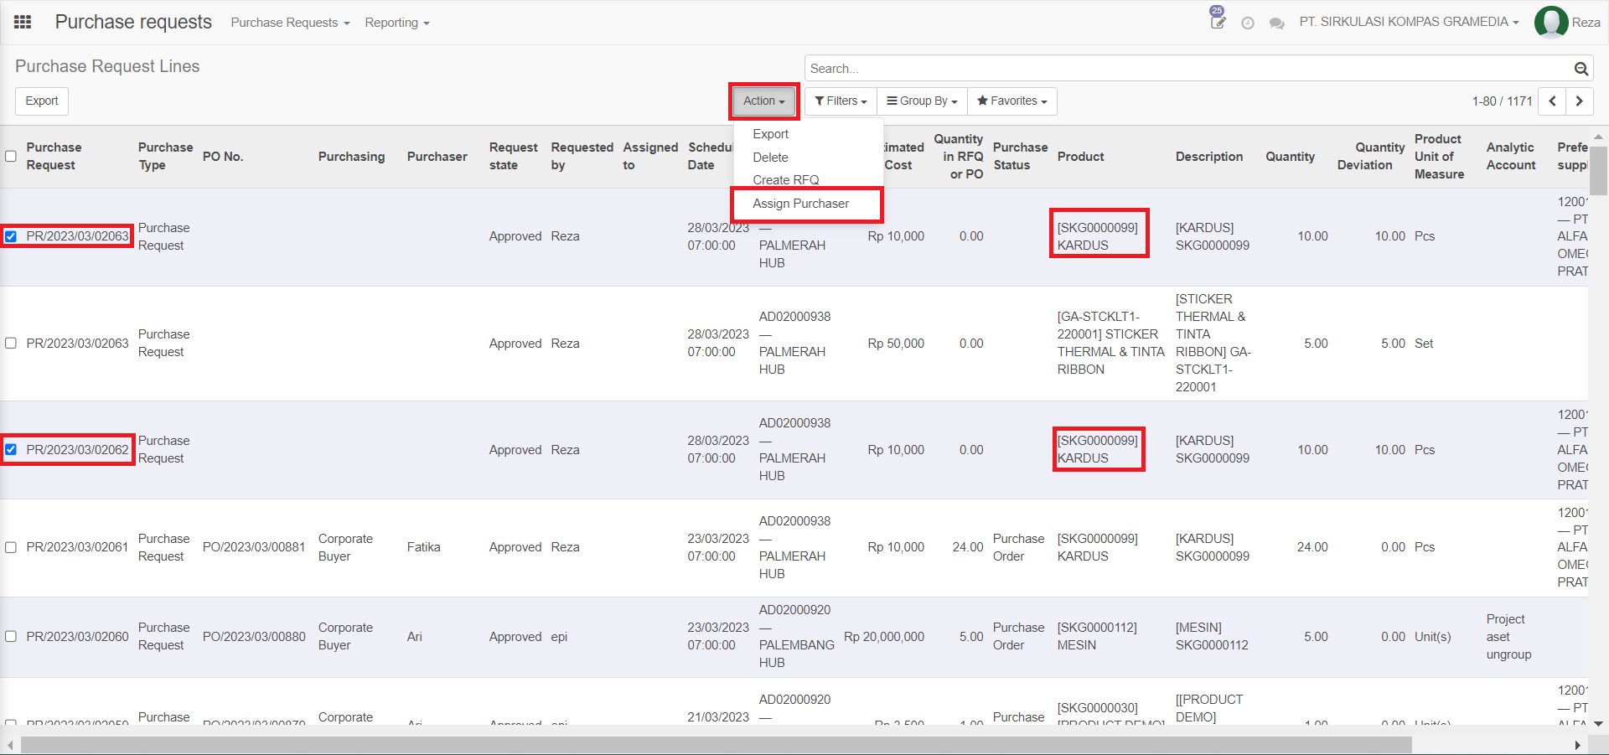Sort by Quantity in RFQ or PO header

pos(959,157)
